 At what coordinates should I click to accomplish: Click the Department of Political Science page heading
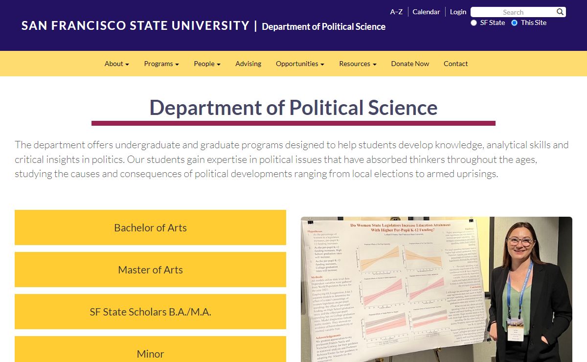click(x=293, y=107)
